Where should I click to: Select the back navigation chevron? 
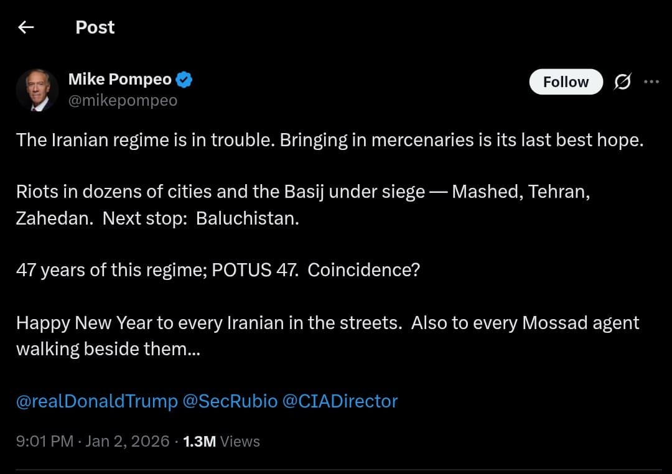click(x=25, y=27)
